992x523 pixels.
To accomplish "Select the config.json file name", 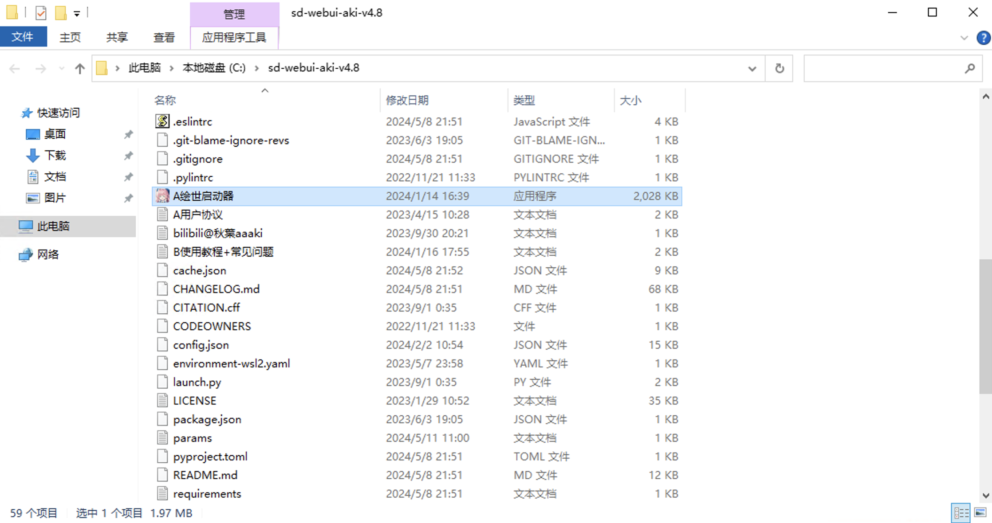I will 201,345.
